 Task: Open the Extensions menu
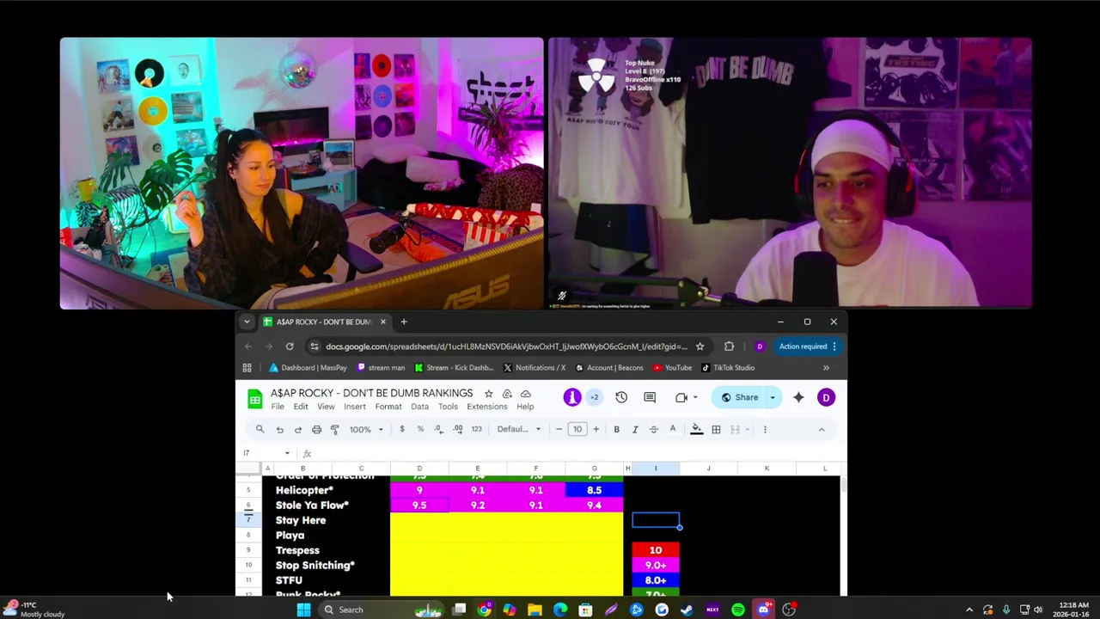[x=487, y=407]
